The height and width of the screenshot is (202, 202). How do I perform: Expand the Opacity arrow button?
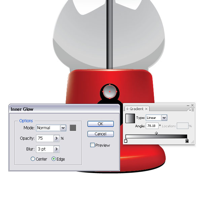pyautogui.click(x=57, y=138)
